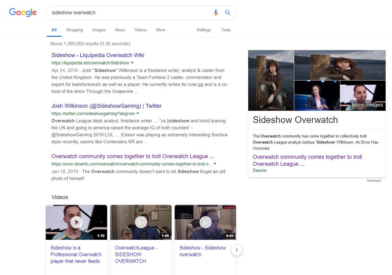The image size is (392, 275).
Task: Click the twitter.com/sideshowgaming green URL text
Action: pyautogui.click(x=93, y=114)
